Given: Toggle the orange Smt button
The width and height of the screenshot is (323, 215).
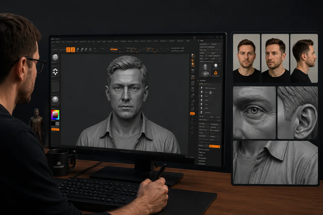Looking at the screenshot, I should pos(214,146).
